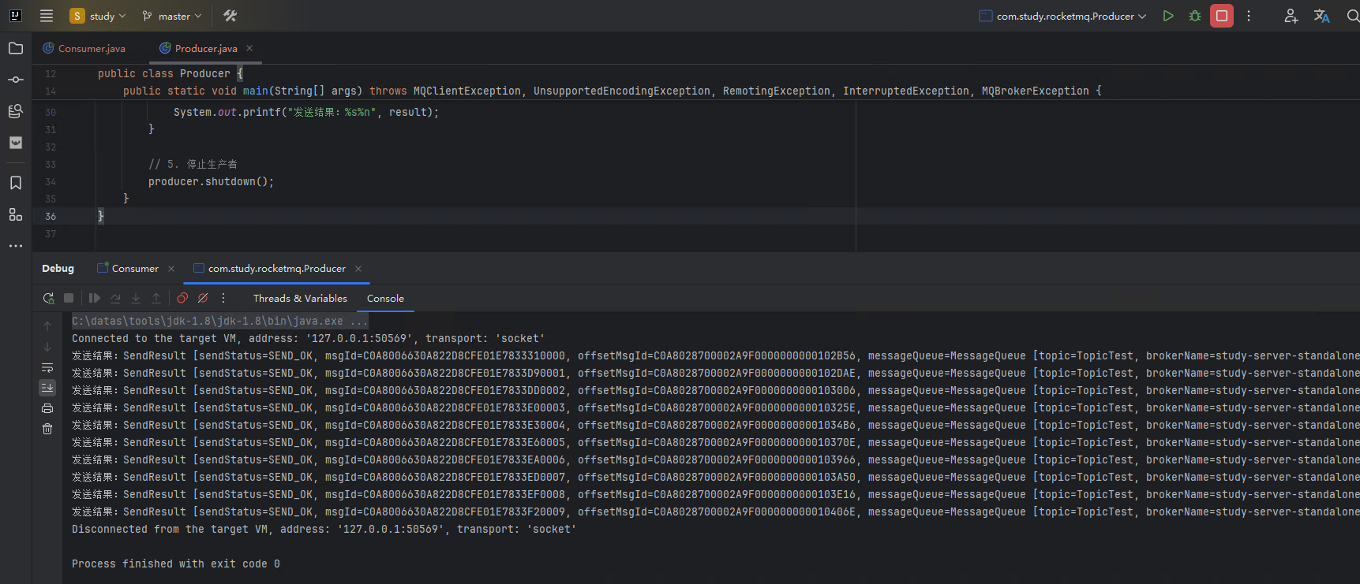Open the main hamburger menu

coord(47,16)
